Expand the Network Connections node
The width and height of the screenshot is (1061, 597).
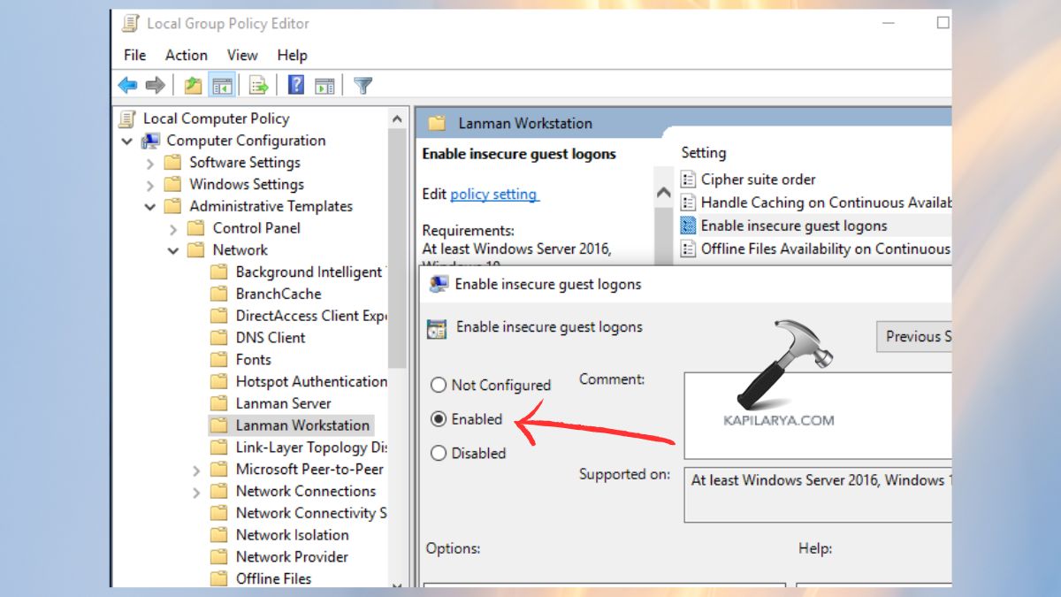(x=196, y=491)
